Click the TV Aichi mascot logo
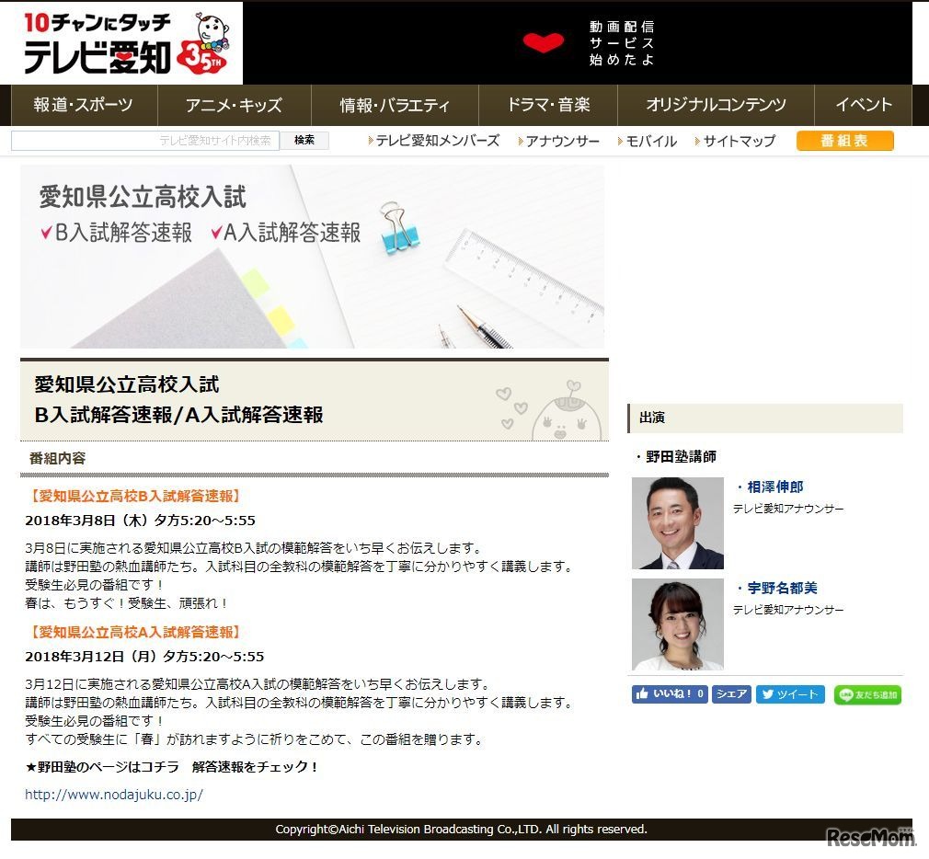Viewport: 929px width, 859px height. tap(213, 29)
